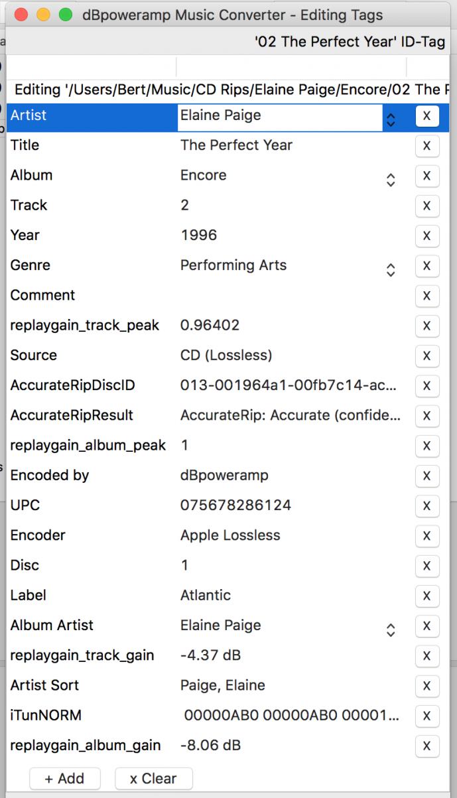The height and width of the screenshot is (798, 457).
Task: Open the Artist value dropdown arrows
Action: coord(391,119)
